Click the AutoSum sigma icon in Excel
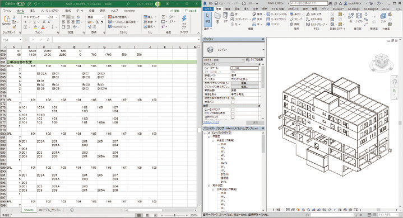Screen dimensions: 403x218 point(163,17)
